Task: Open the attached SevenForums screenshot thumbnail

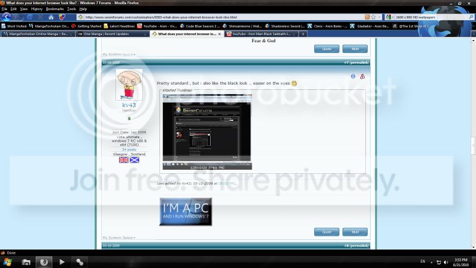Action: [x=207, y=132]
